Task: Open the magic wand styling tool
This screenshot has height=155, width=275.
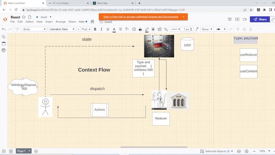Action: pos(166,29)
